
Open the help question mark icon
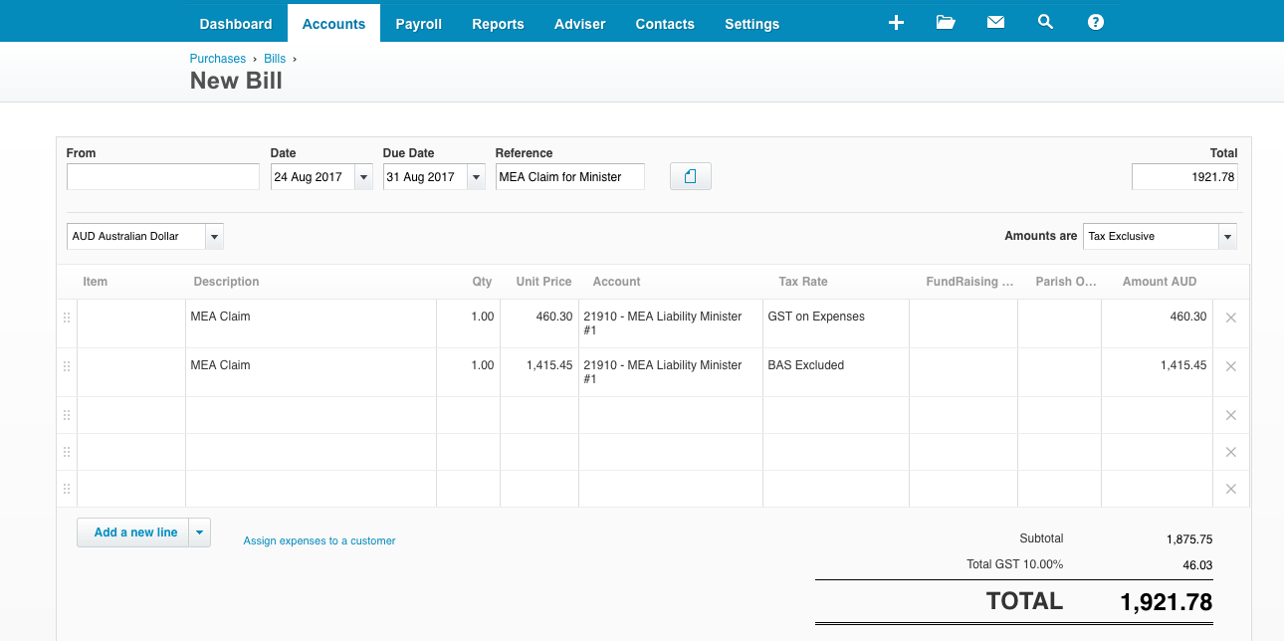tap(1096, 22)
